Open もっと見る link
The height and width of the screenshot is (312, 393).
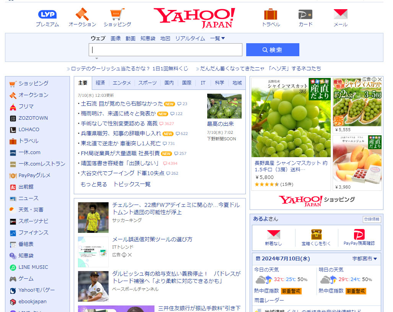click(94, 184)
